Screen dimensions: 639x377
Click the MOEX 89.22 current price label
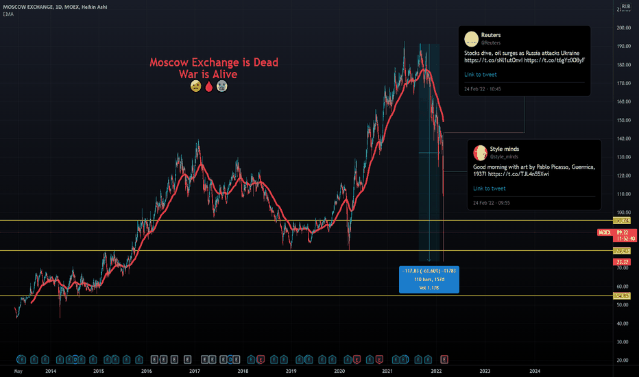pyautogui.click(x=617, y=235)
